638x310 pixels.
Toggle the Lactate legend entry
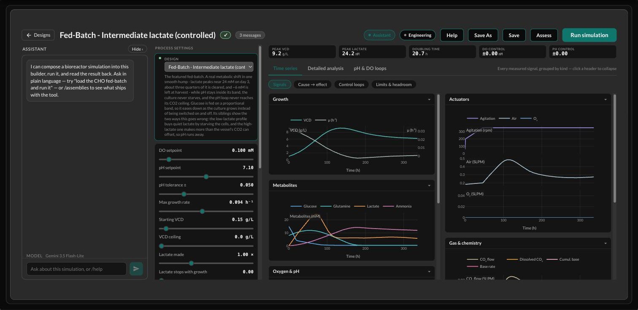[366, 206]
